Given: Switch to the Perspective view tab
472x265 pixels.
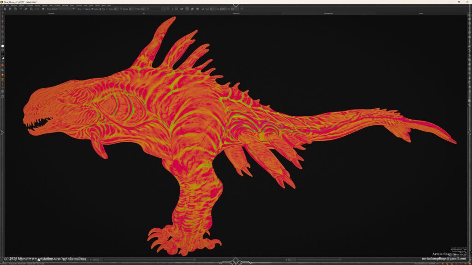Looking at the screenshot, I should 328,13.
